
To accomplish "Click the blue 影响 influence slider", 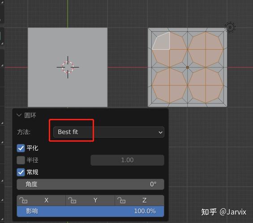I will pos(90,211).
